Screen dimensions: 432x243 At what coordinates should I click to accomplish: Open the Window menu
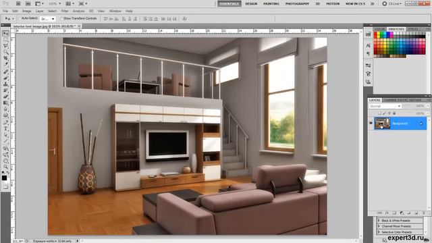tap(115, 11)
